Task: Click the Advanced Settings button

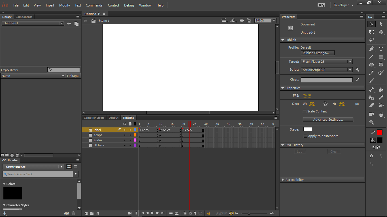Action: pyautogui.click(x=328, y=120)
